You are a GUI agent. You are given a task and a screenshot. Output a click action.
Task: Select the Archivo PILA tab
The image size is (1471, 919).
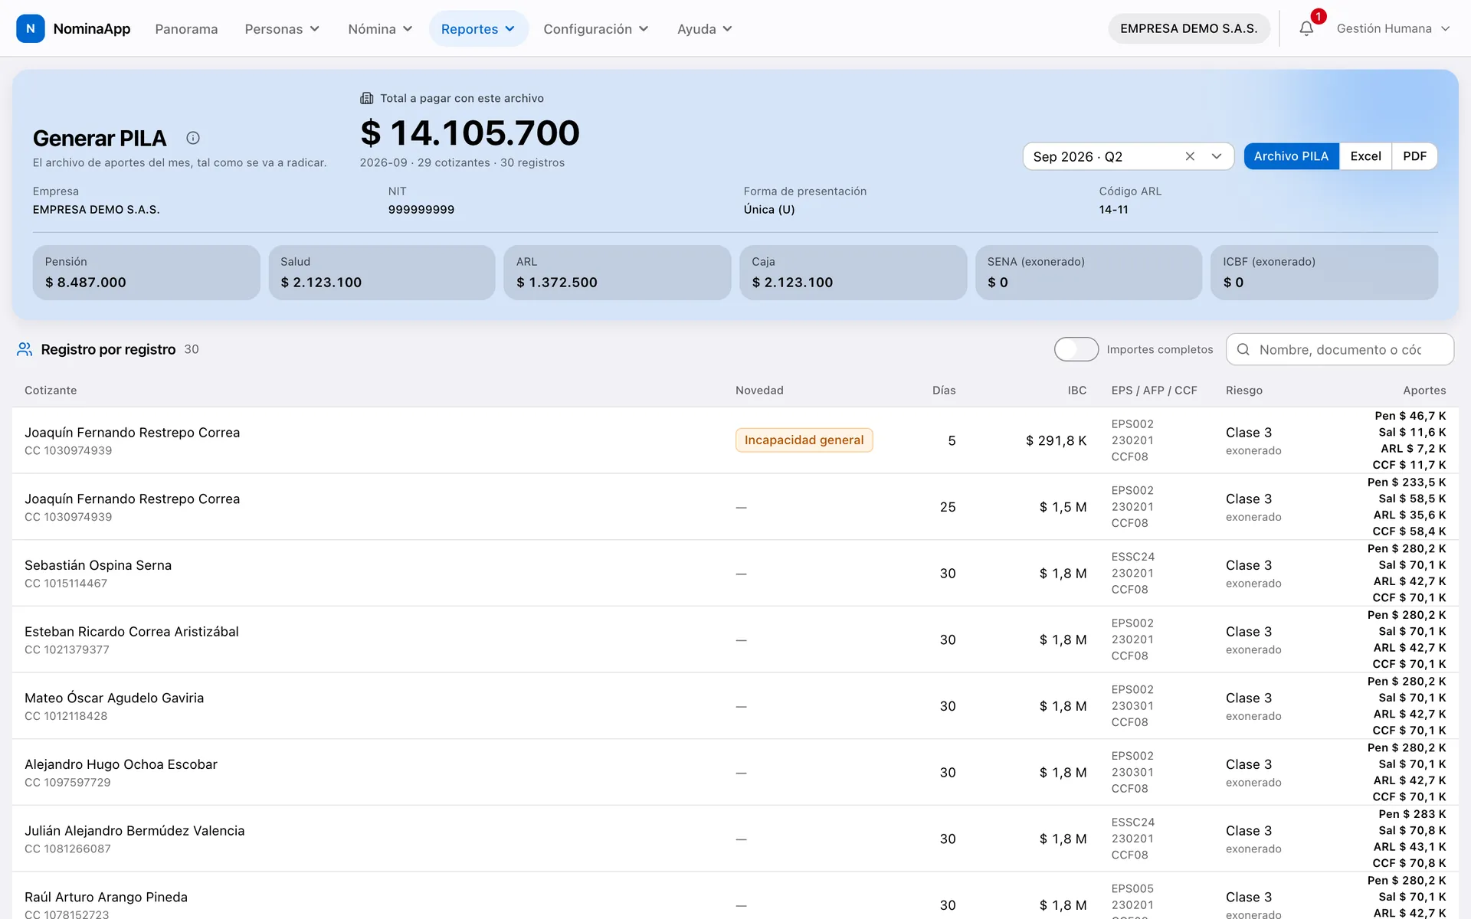[1291, 156]
